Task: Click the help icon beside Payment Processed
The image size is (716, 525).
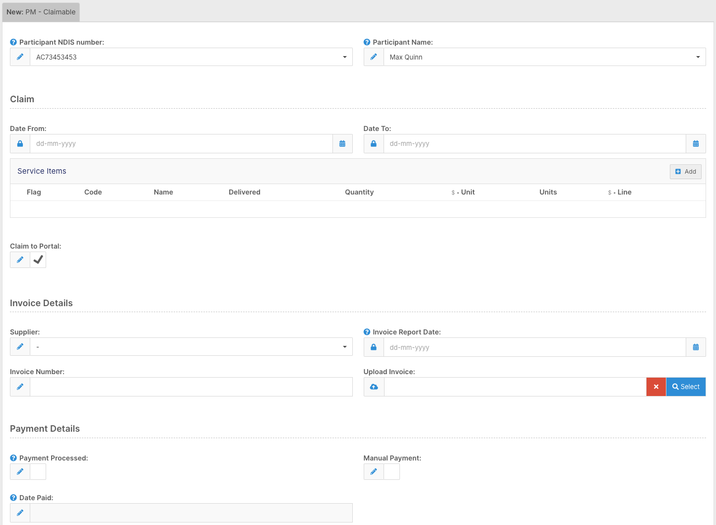Action: [13, 458]
